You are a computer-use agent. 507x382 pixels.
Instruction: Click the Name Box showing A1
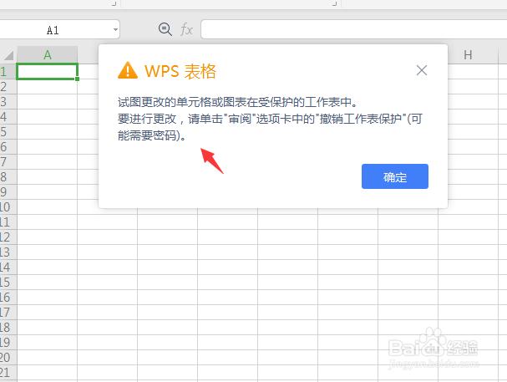tap(53, 30)
